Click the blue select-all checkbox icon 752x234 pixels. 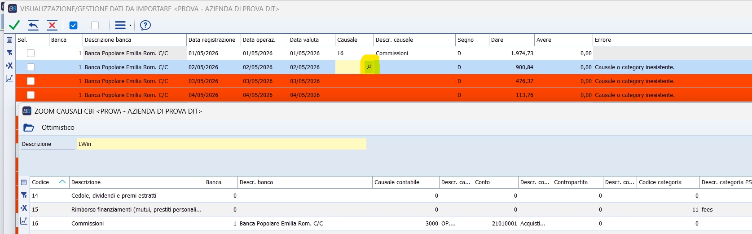pos(74,25)
